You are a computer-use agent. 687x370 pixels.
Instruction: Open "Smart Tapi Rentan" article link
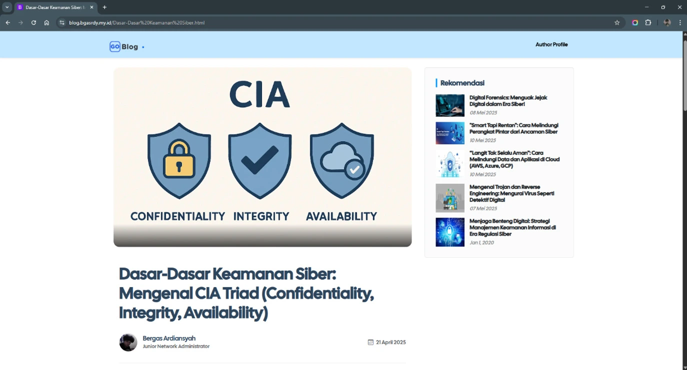tap(513, 128)
